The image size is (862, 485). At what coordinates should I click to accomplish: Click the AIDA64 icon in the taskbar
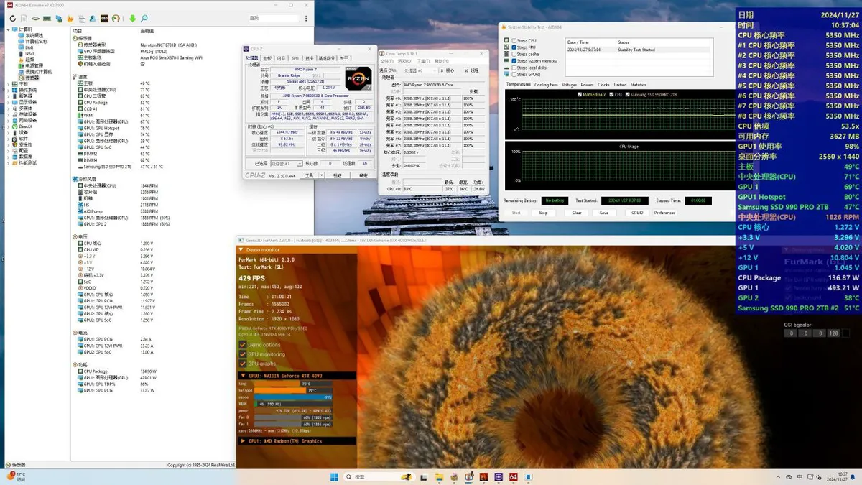tap(513, 476)
